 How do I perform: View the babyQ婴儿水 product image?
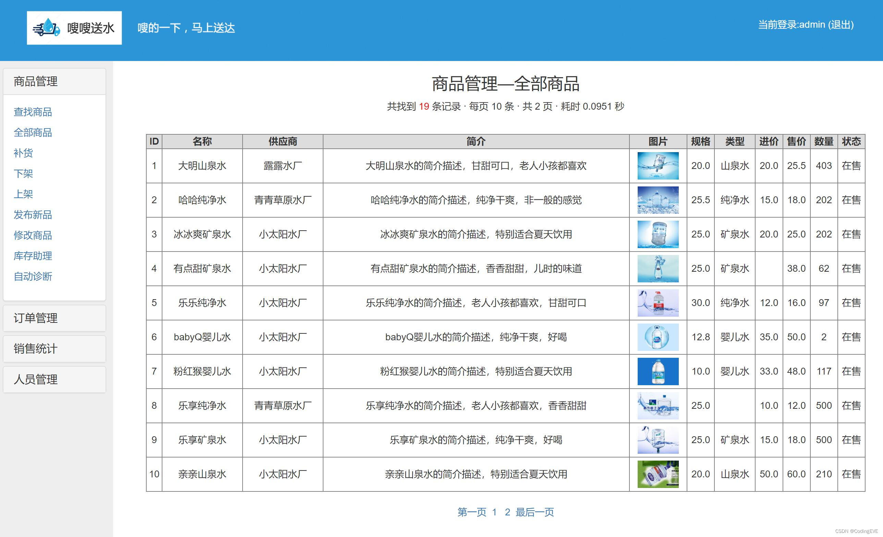(x=658, y=337)
